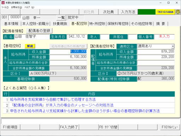Viewport: 181px width, 136px height.
Task: Click the 本人 所得金額 field showing 6,100,000
Action: [x=68, y=57]
